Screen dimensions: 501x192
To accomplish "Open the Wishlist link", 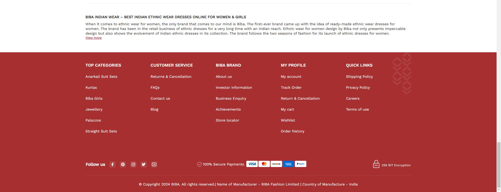I will pyautogui.click(x=288, y=120).
